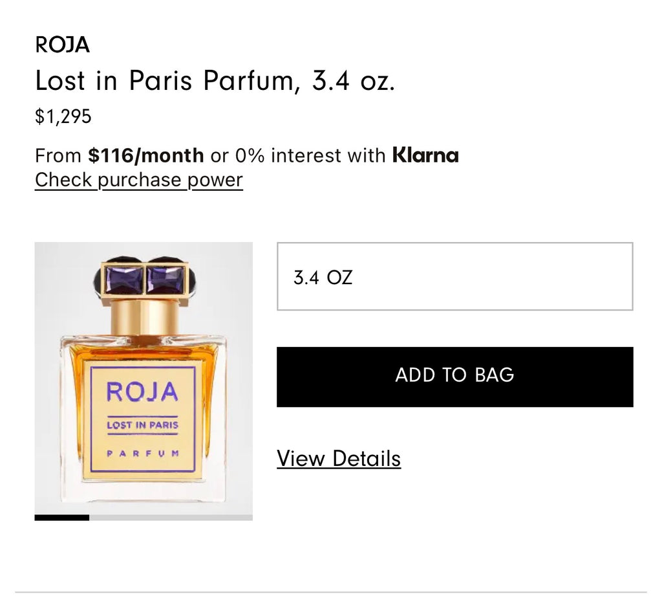The height and width of the screenshot is (596, 662).
Task: Select the 3.4 OZ size box
Action: point(454,276)
